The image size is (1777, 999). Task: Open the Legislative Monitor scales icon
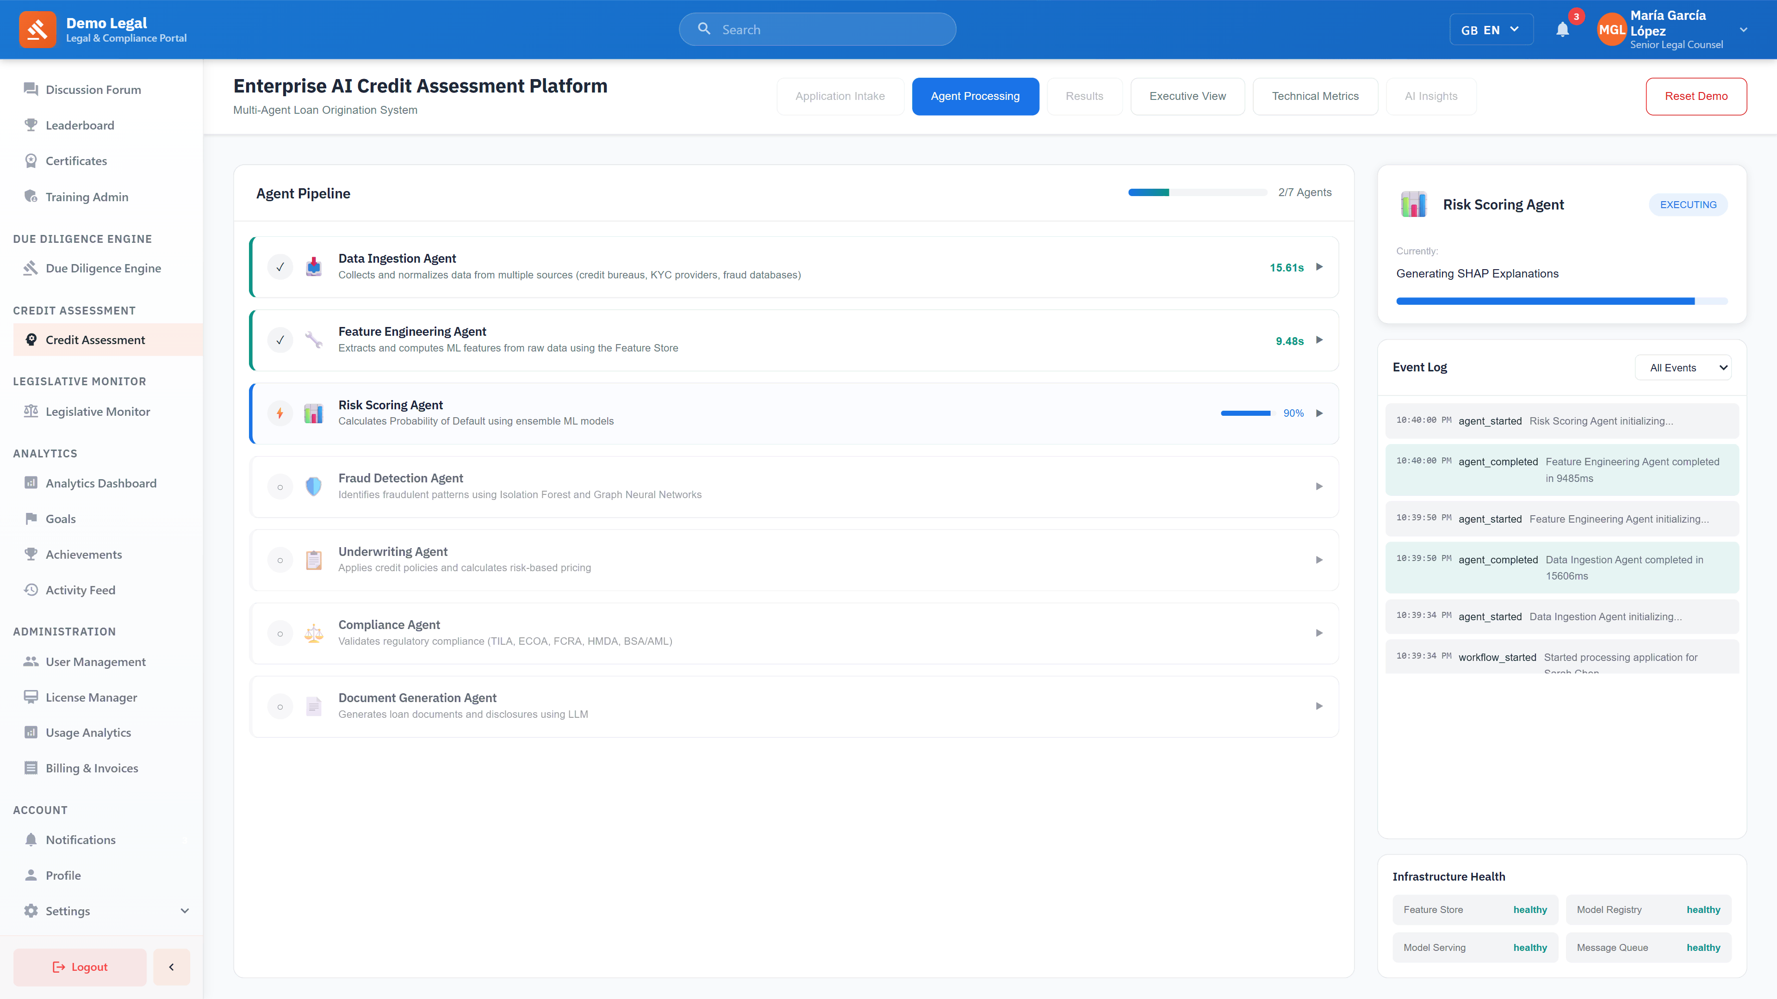[x=31, y=411]
